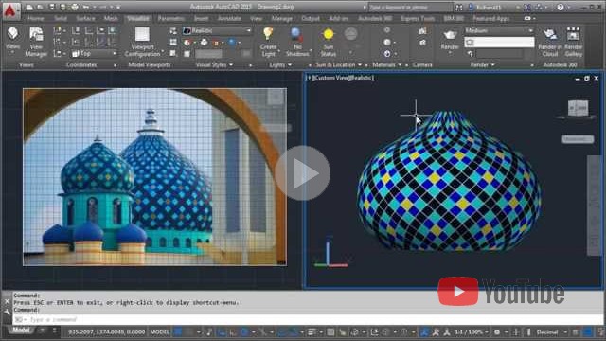The image size is (606, 341).
Task: Toggle Transparency on status bar
Action: pyautogui.click(x=330, y=332)
